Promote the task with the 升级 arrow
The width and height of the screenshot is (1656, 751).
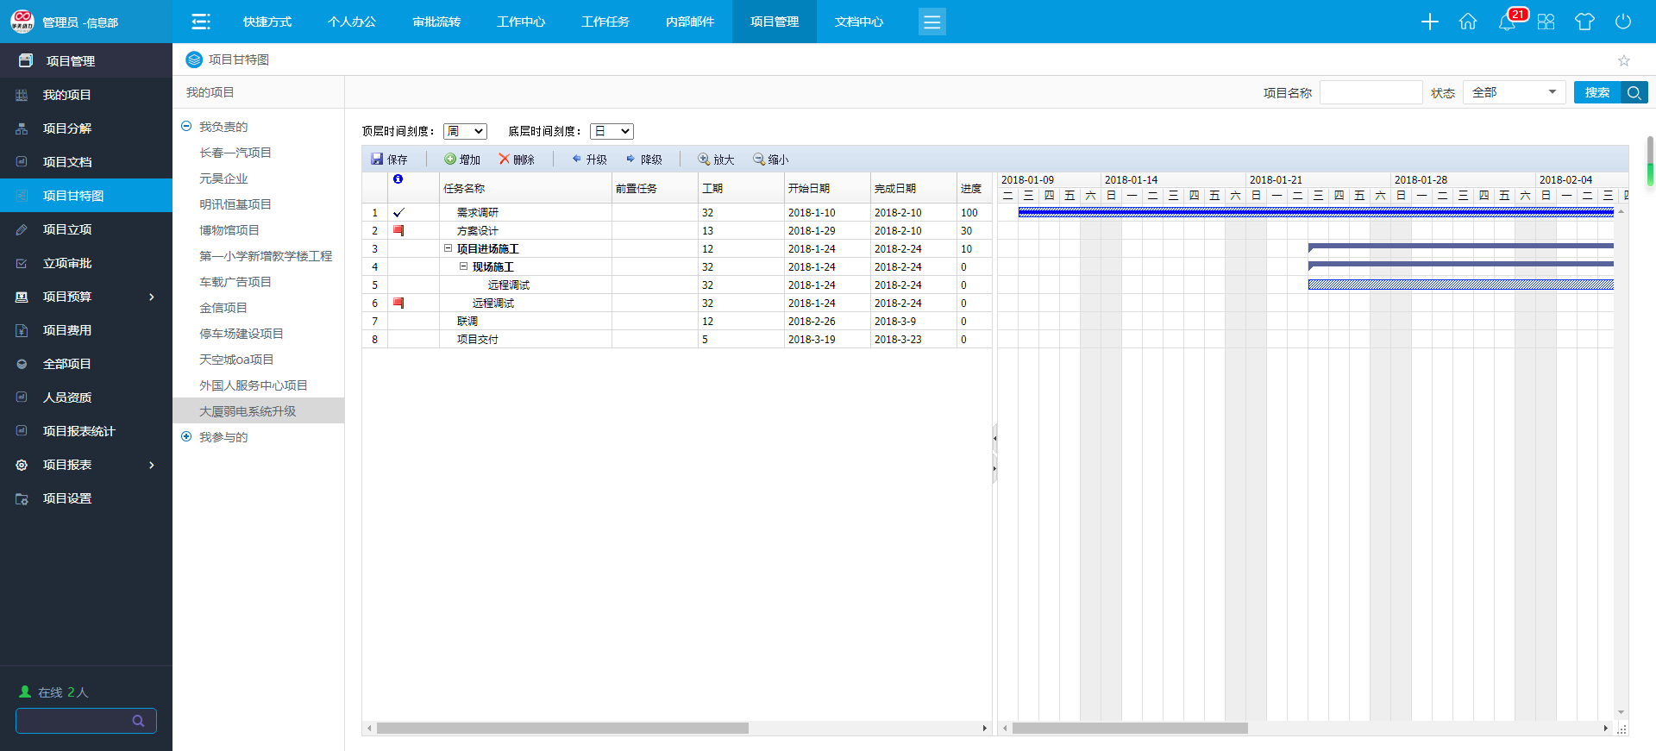coord(577,160)
